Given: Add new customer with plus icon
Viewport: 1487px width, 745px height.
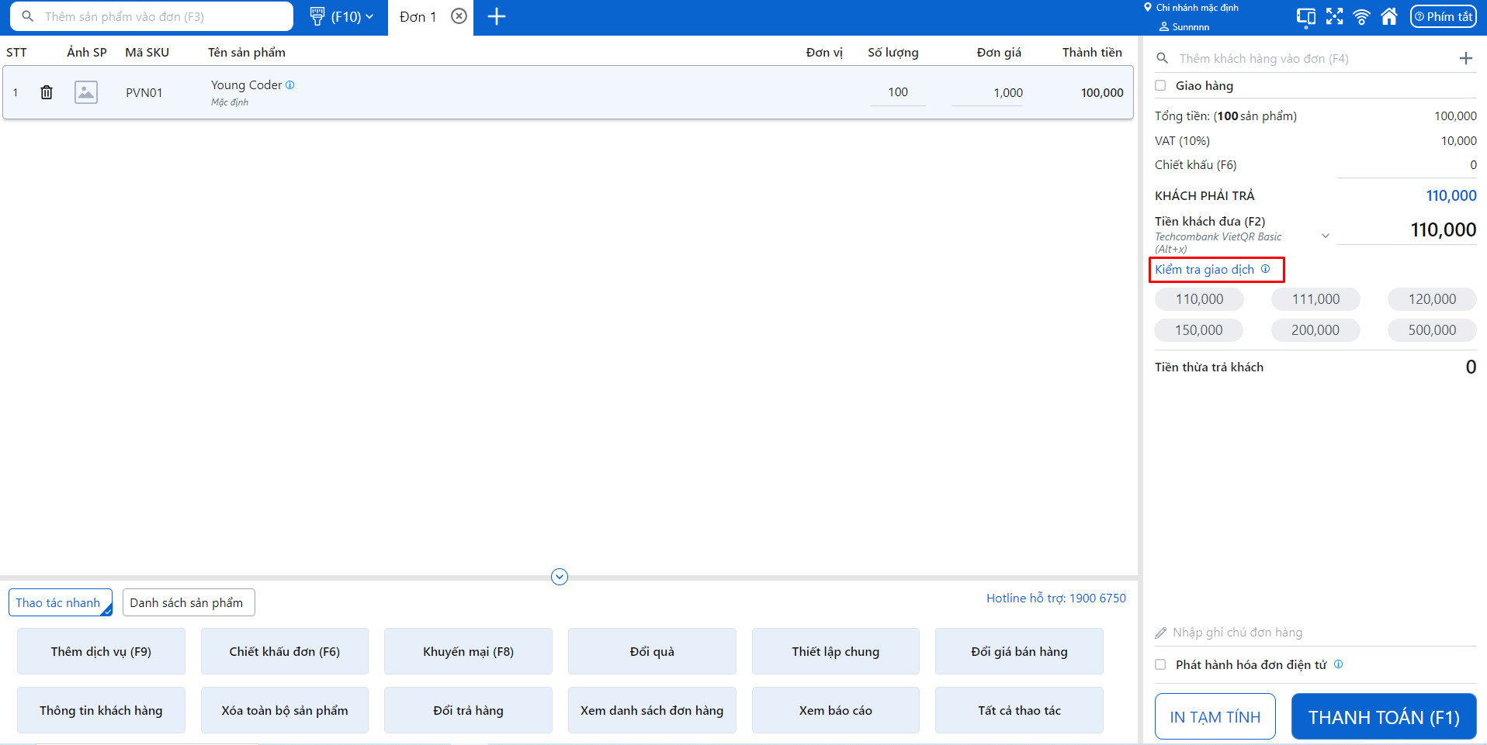Looking at the screenshot, I should [x=1466, y=58].
